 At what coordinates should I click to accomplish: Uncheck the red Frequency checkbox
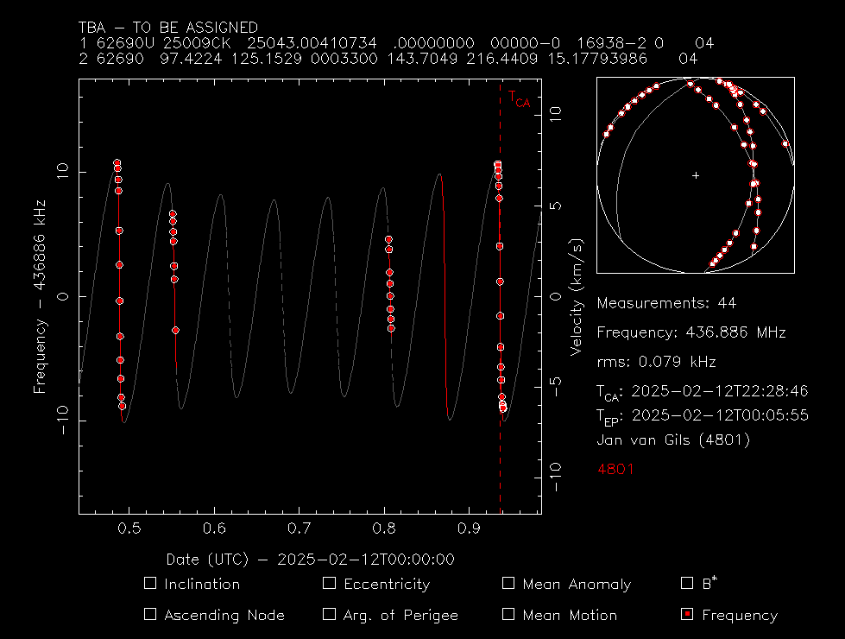[x=687, y=615]
